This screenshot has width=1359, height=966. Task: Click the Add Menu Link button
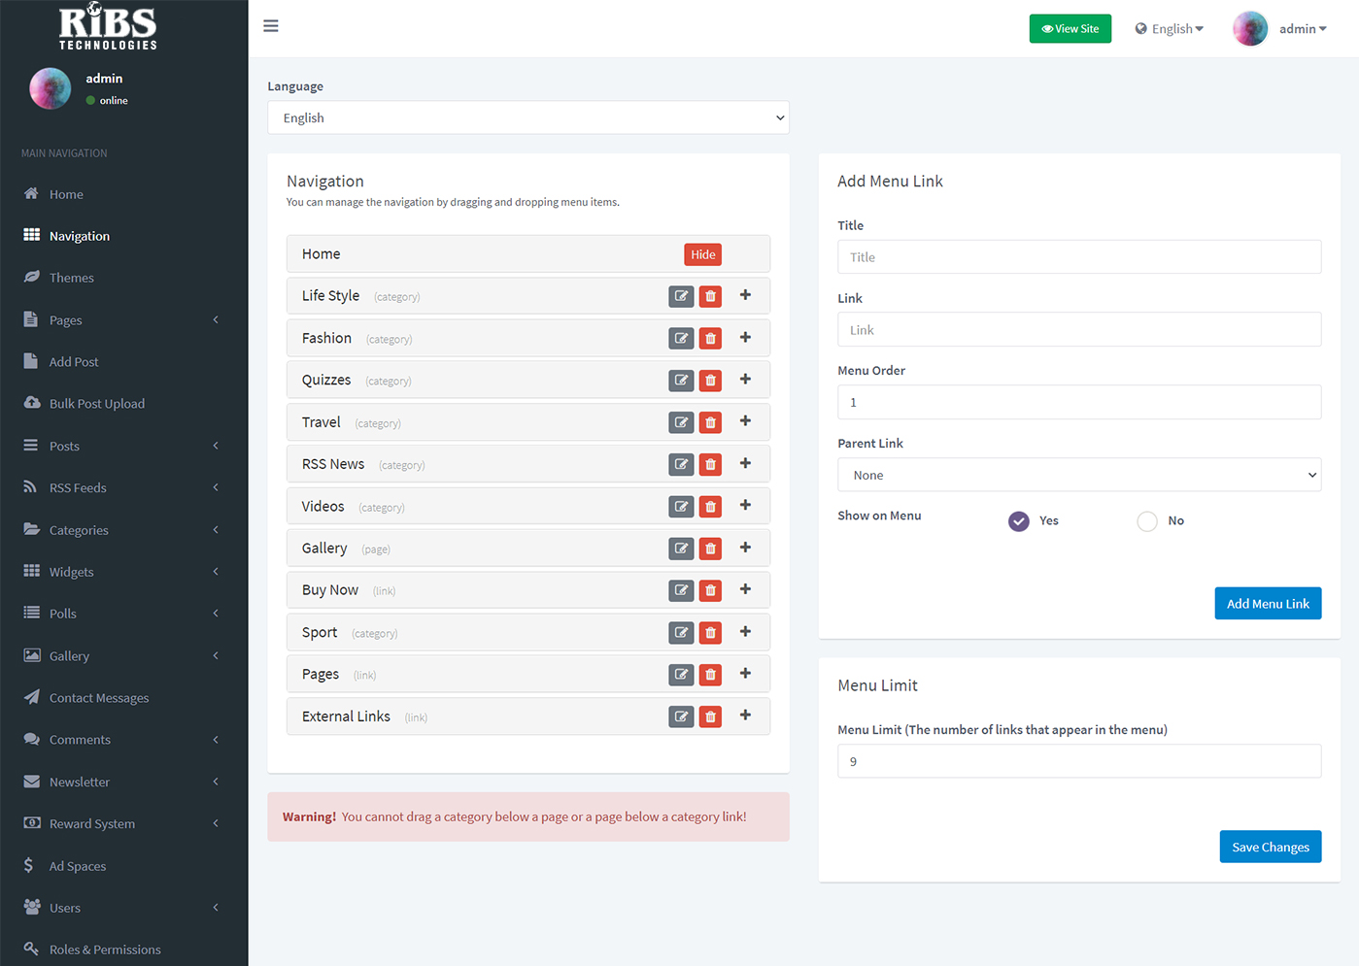click(x=1267, y=604)
